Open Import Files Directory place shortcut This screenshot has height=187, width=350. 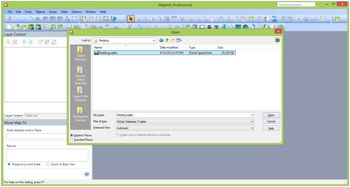click(x=81, y=94)
